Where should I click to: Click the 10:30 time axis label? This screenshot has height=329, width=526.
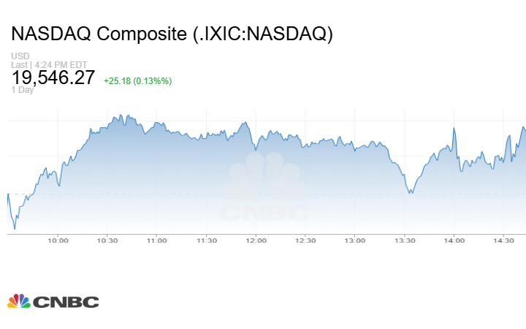107,240
